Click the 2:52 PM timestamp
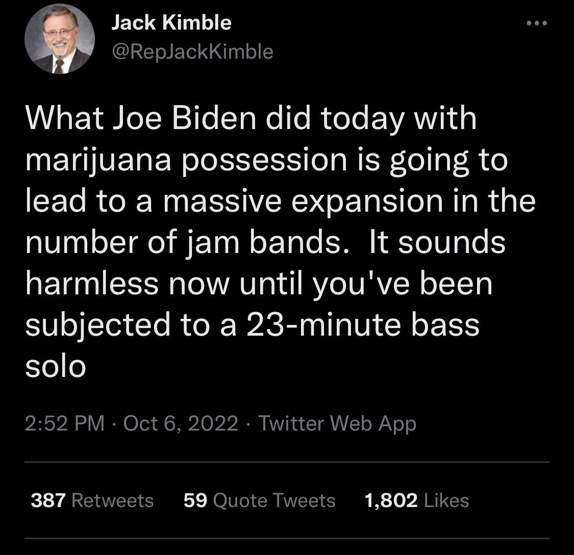Viewport: 574px width, 555px height. click(x=64, y=423)
